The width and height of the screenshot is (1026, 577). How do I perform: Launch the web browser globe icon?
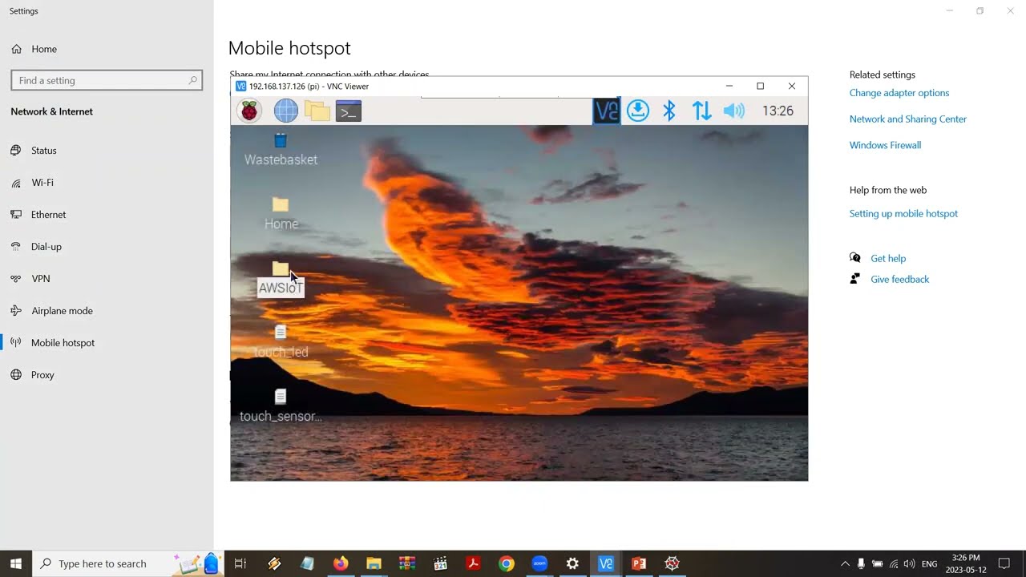[x=285, y=111]
